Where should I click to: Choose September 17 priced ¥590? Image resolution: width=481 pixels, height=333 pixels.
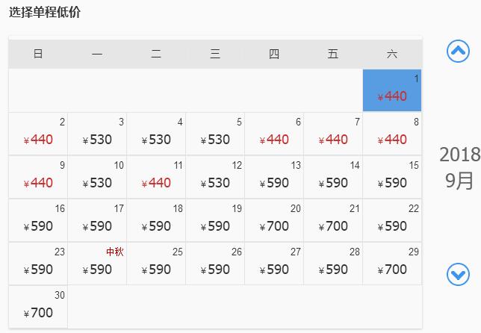97,220
